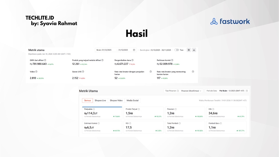Select the Produk Terjual 1,5RB card
Image resolution: width=279 pixels, height=157 pixels.
[144, 113]
